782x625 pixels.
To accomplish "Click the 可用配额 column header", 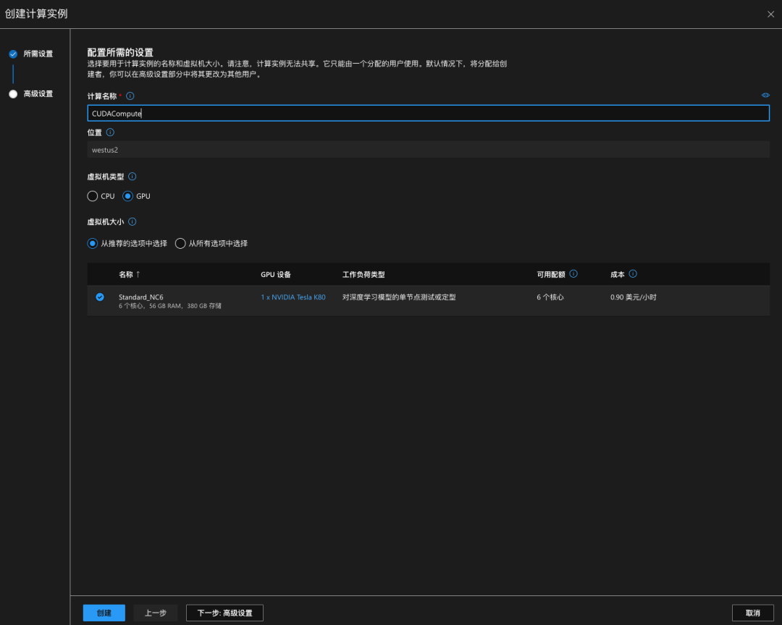I will tap(550, 274).
